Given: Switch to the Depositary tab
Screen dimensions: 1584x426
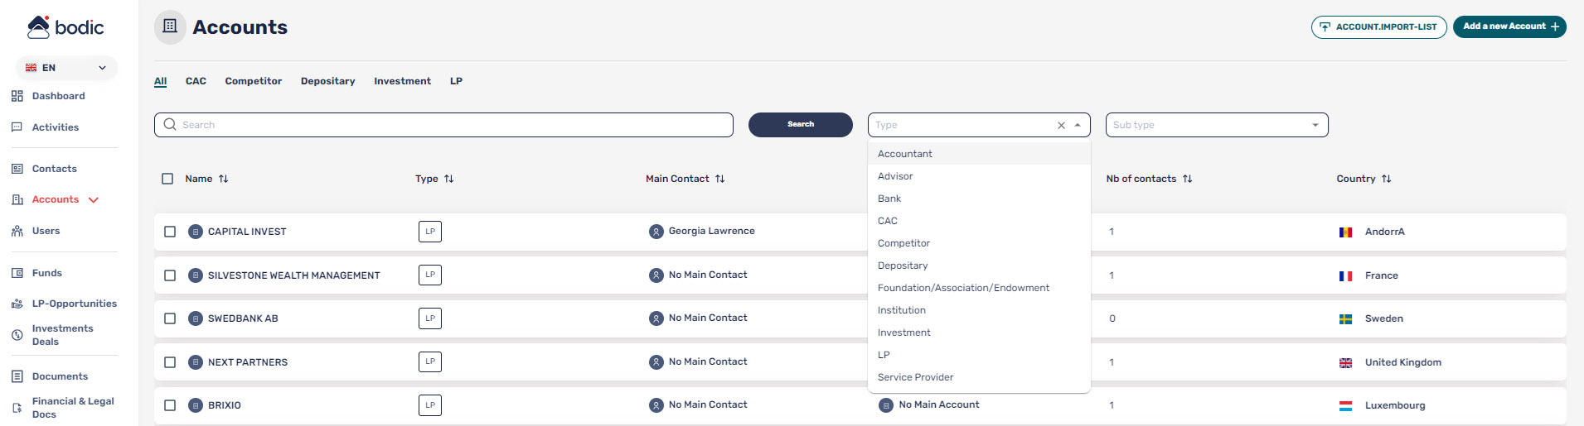Looking at the screenshot, I should coord(328,81).
